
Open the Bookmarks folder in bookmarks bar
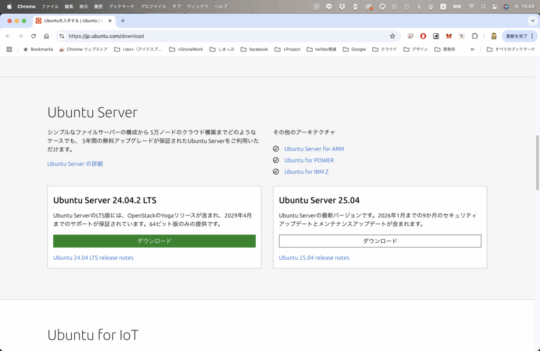coord(38,49)
